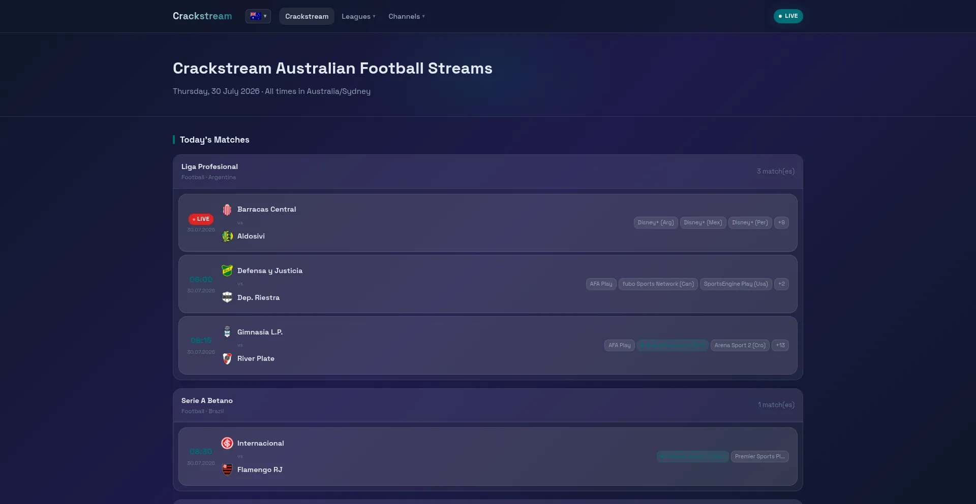Show +9 more channels for Barracas match

(781, 223)
